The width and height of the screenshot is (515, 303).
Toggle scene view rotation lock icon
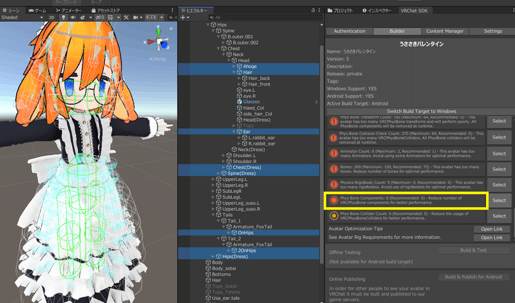(171, 28)
